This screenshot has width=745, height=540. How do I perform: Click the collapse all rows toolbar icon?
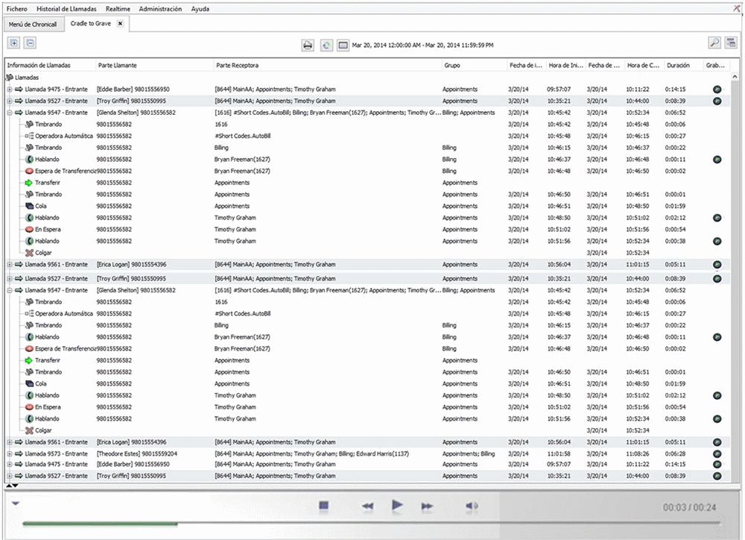click(x=30, y=43)
